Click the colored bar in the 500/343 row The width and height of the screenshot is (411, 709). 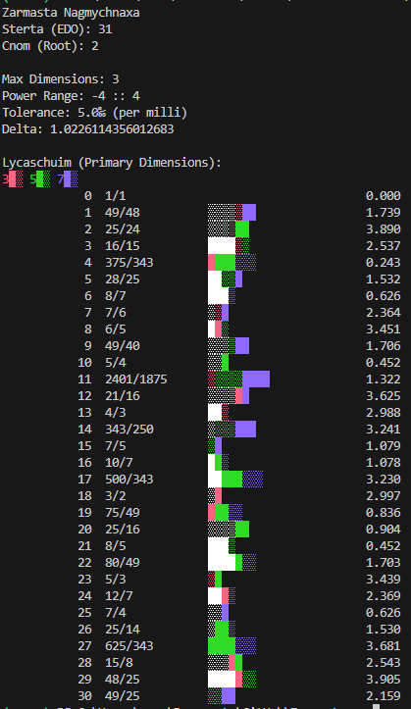(235, 479)
